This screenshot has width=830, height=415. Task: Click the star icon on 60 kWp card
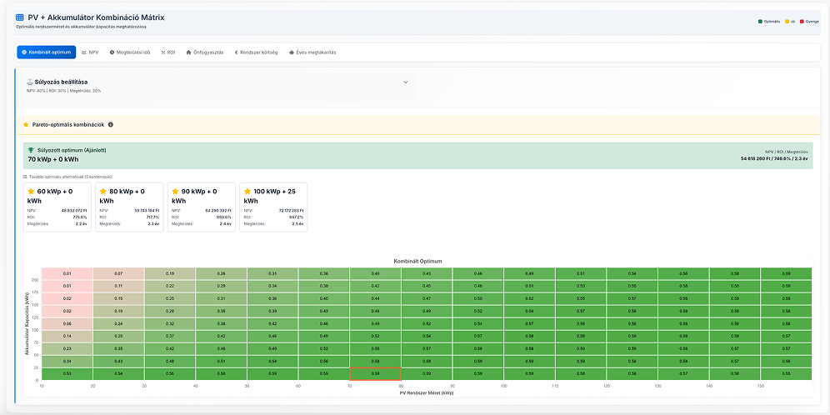pyautogui.click(x=31, y=192)
